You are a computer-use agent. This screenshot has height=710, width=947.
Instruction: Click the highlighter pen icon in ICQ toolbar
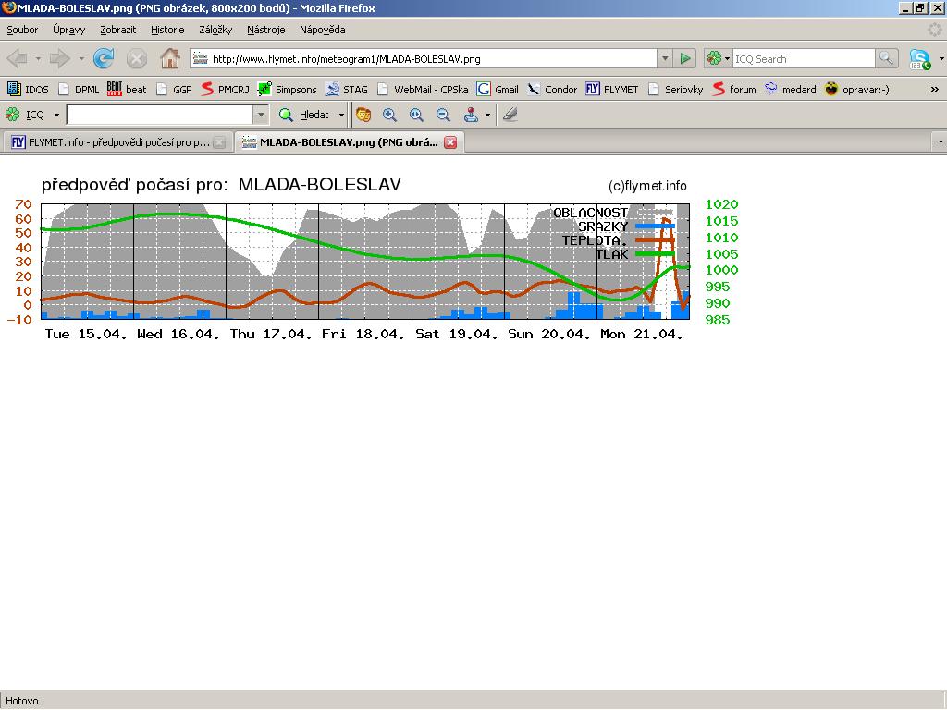pos(510,115)
